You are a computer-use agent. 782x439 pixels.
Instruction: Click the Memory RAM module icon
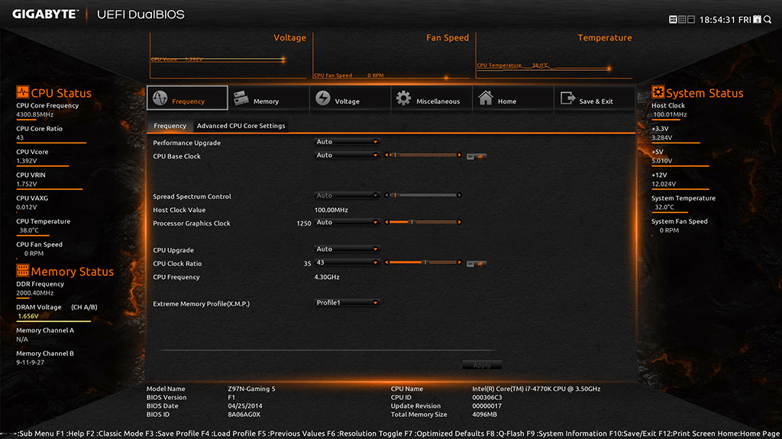tap(241, 98)
